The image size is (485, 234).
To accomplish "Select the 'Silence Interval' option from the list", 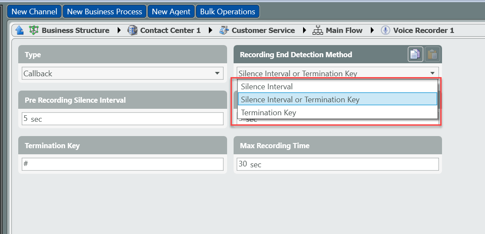I will pyautogui.click(x=267, y=87).
